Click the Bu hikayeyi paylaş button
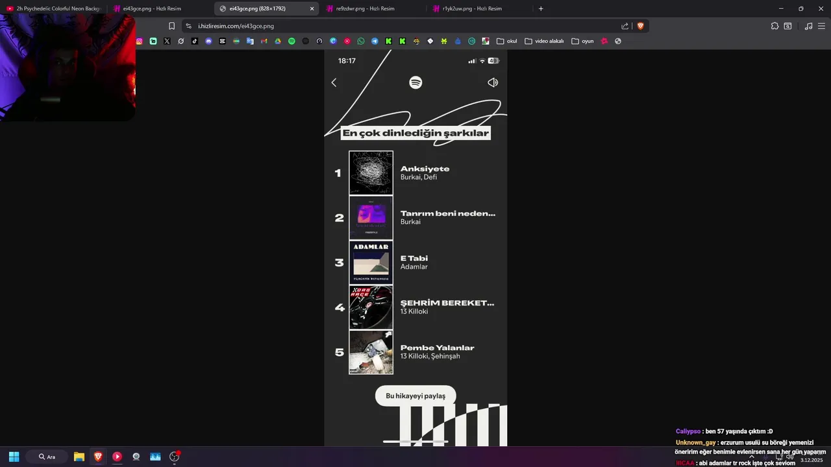The height and width of the screenshot is (467, 831). (x=415, y=396)
